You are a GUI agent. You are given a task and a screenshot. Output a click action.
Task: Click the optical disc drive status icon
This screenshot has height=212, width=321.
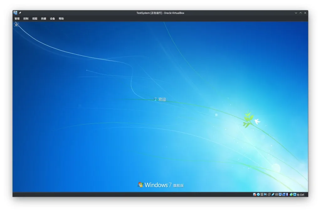[x=258, y=194]
